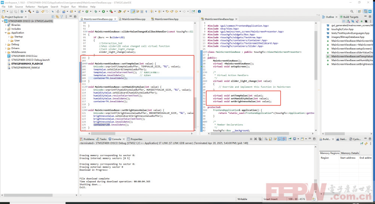
Task: Start debugging with the bug icon
Action: (96, 11)
